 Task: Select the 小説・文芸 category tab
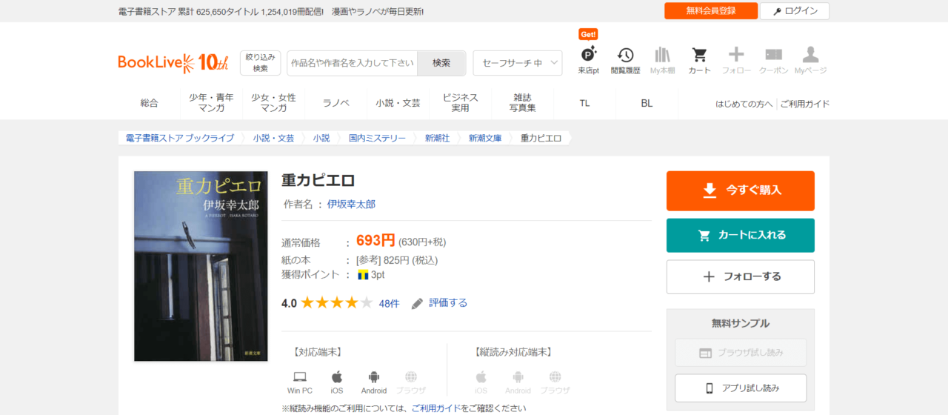pos(398,103)
